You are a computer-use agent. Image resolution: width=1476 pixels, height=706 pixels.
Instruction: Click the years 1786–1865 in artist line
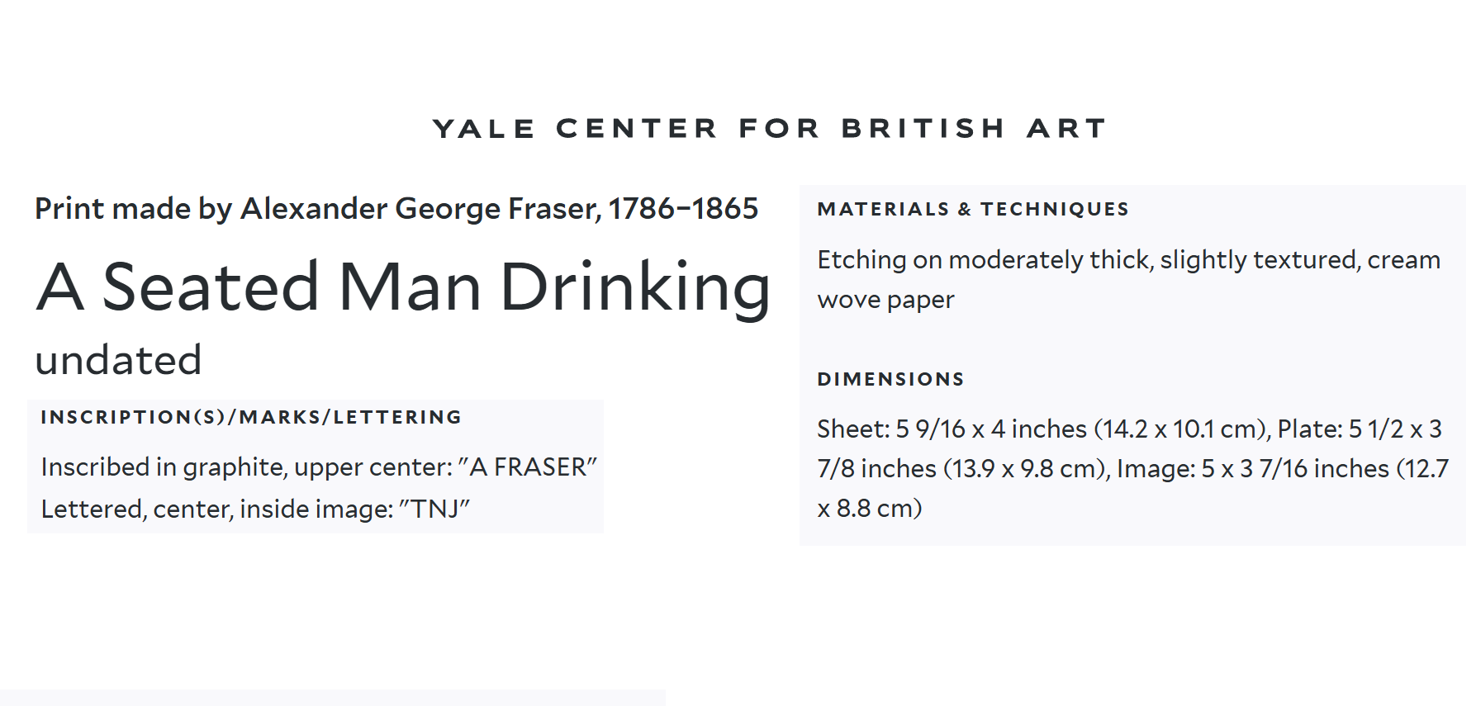point(683,209)
